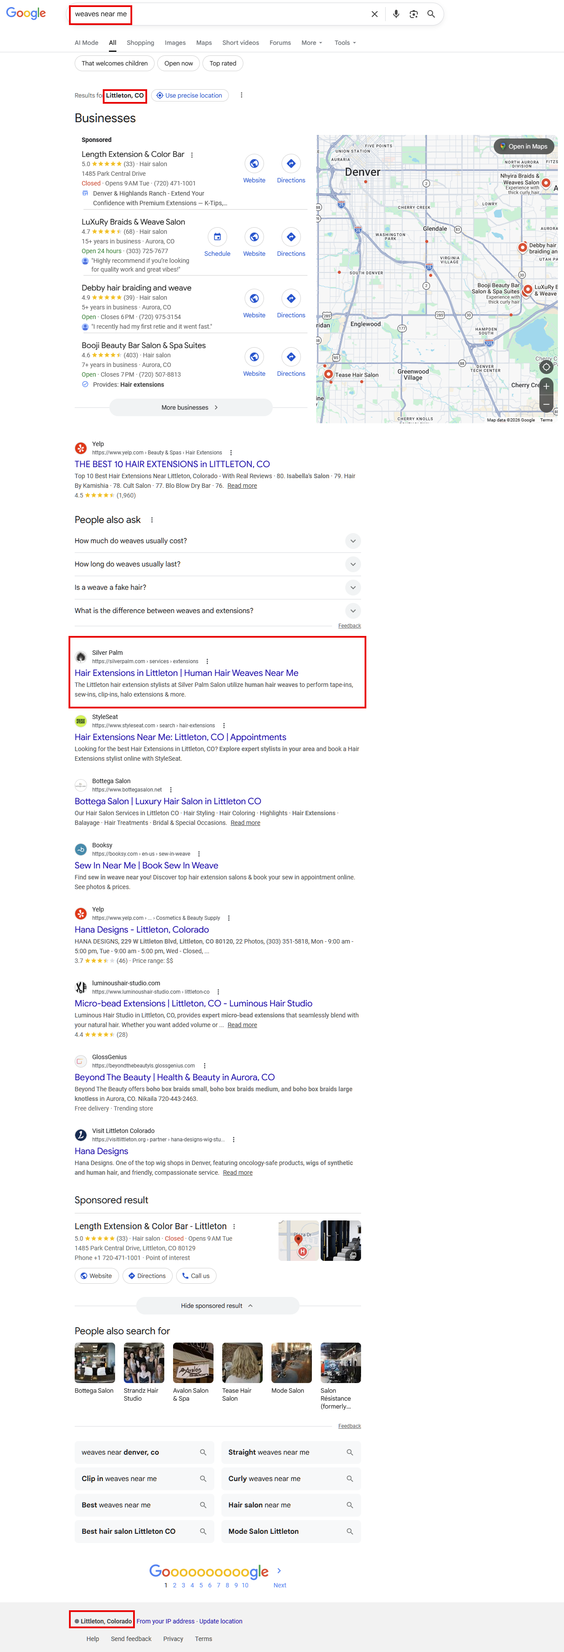Click Call us for Length Extension

point(196,1275)
